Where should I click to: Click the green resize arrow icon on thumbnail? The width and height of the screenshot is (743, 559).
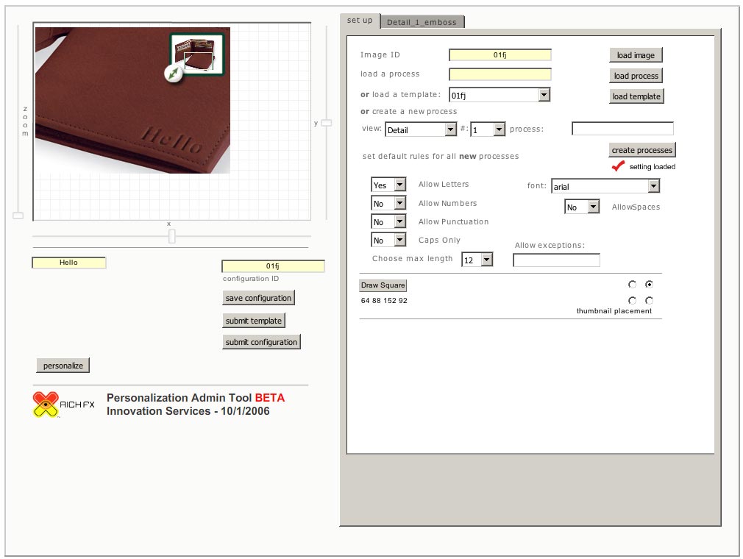174,74
